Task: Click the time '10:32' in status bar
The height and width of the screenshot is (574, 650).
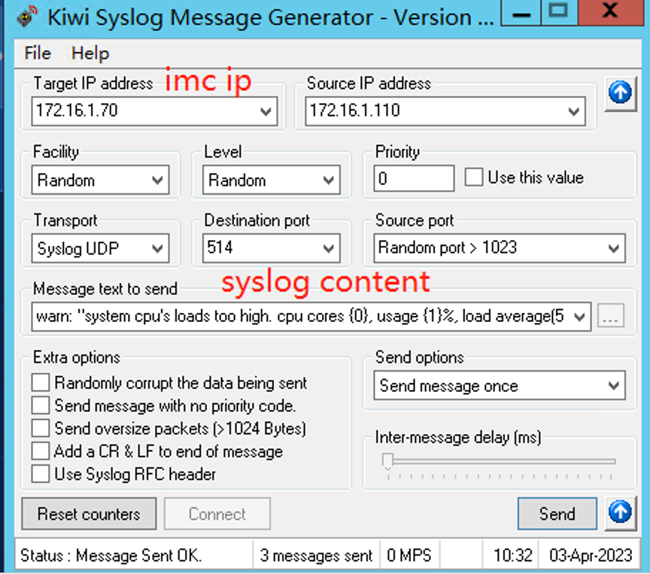Action: click(x=512, y=555)
